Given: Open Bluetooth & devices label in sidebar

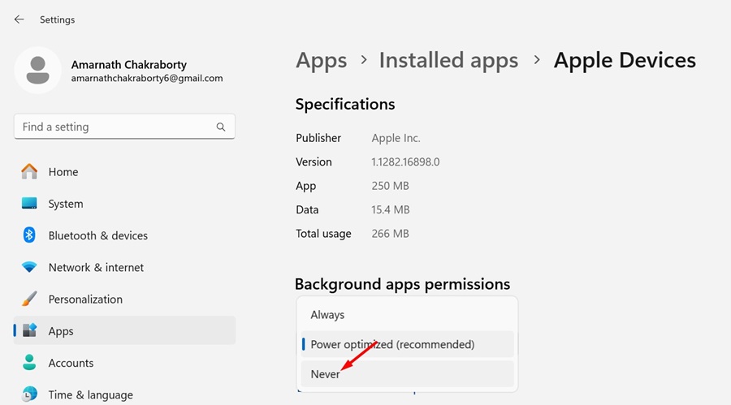Looking at the screenshot, I should [x=97, y=235].
